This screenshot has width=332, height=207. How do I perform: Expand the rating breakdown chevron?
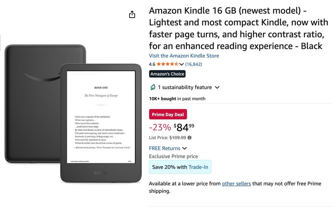pos(182,64)
